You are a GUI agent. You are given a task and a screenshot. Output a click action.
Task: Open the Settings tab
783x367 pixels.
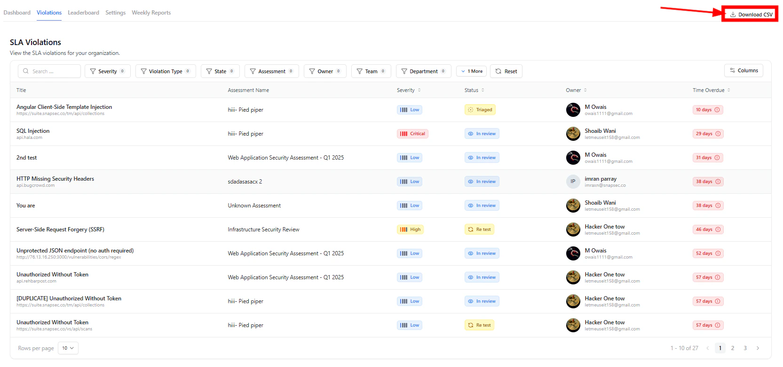point(115,13)
